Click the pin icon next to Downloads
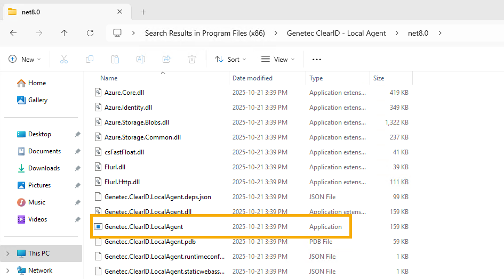504x279 pixels. (x=77, y=168)
